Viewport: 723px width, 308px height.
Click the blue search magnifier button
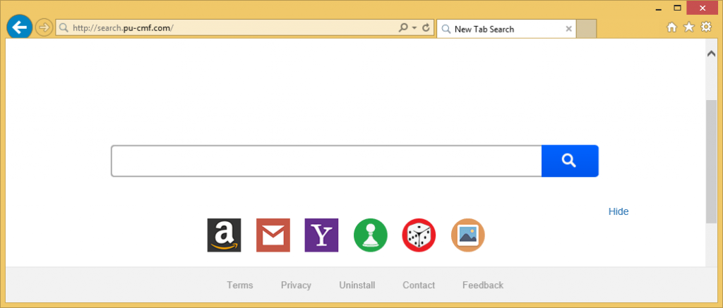click(570, 161)
